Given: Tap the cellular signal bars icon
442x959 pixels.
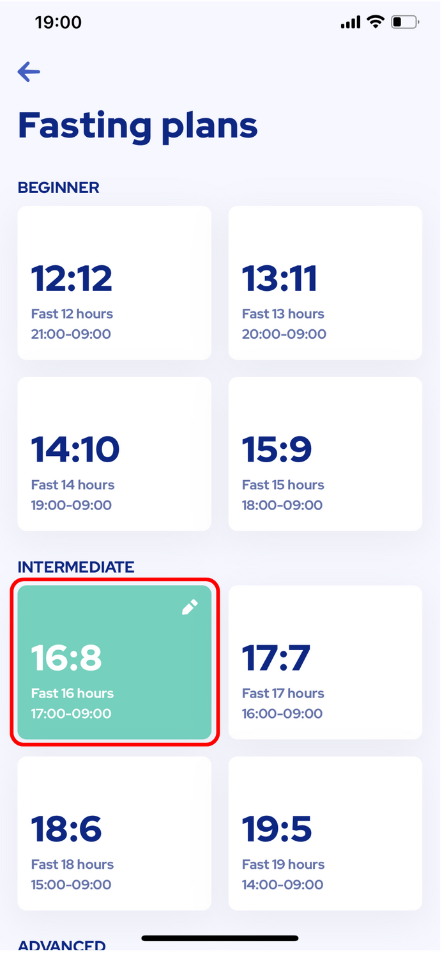Looking at the screenshot, I should click(x=351, y=23).
